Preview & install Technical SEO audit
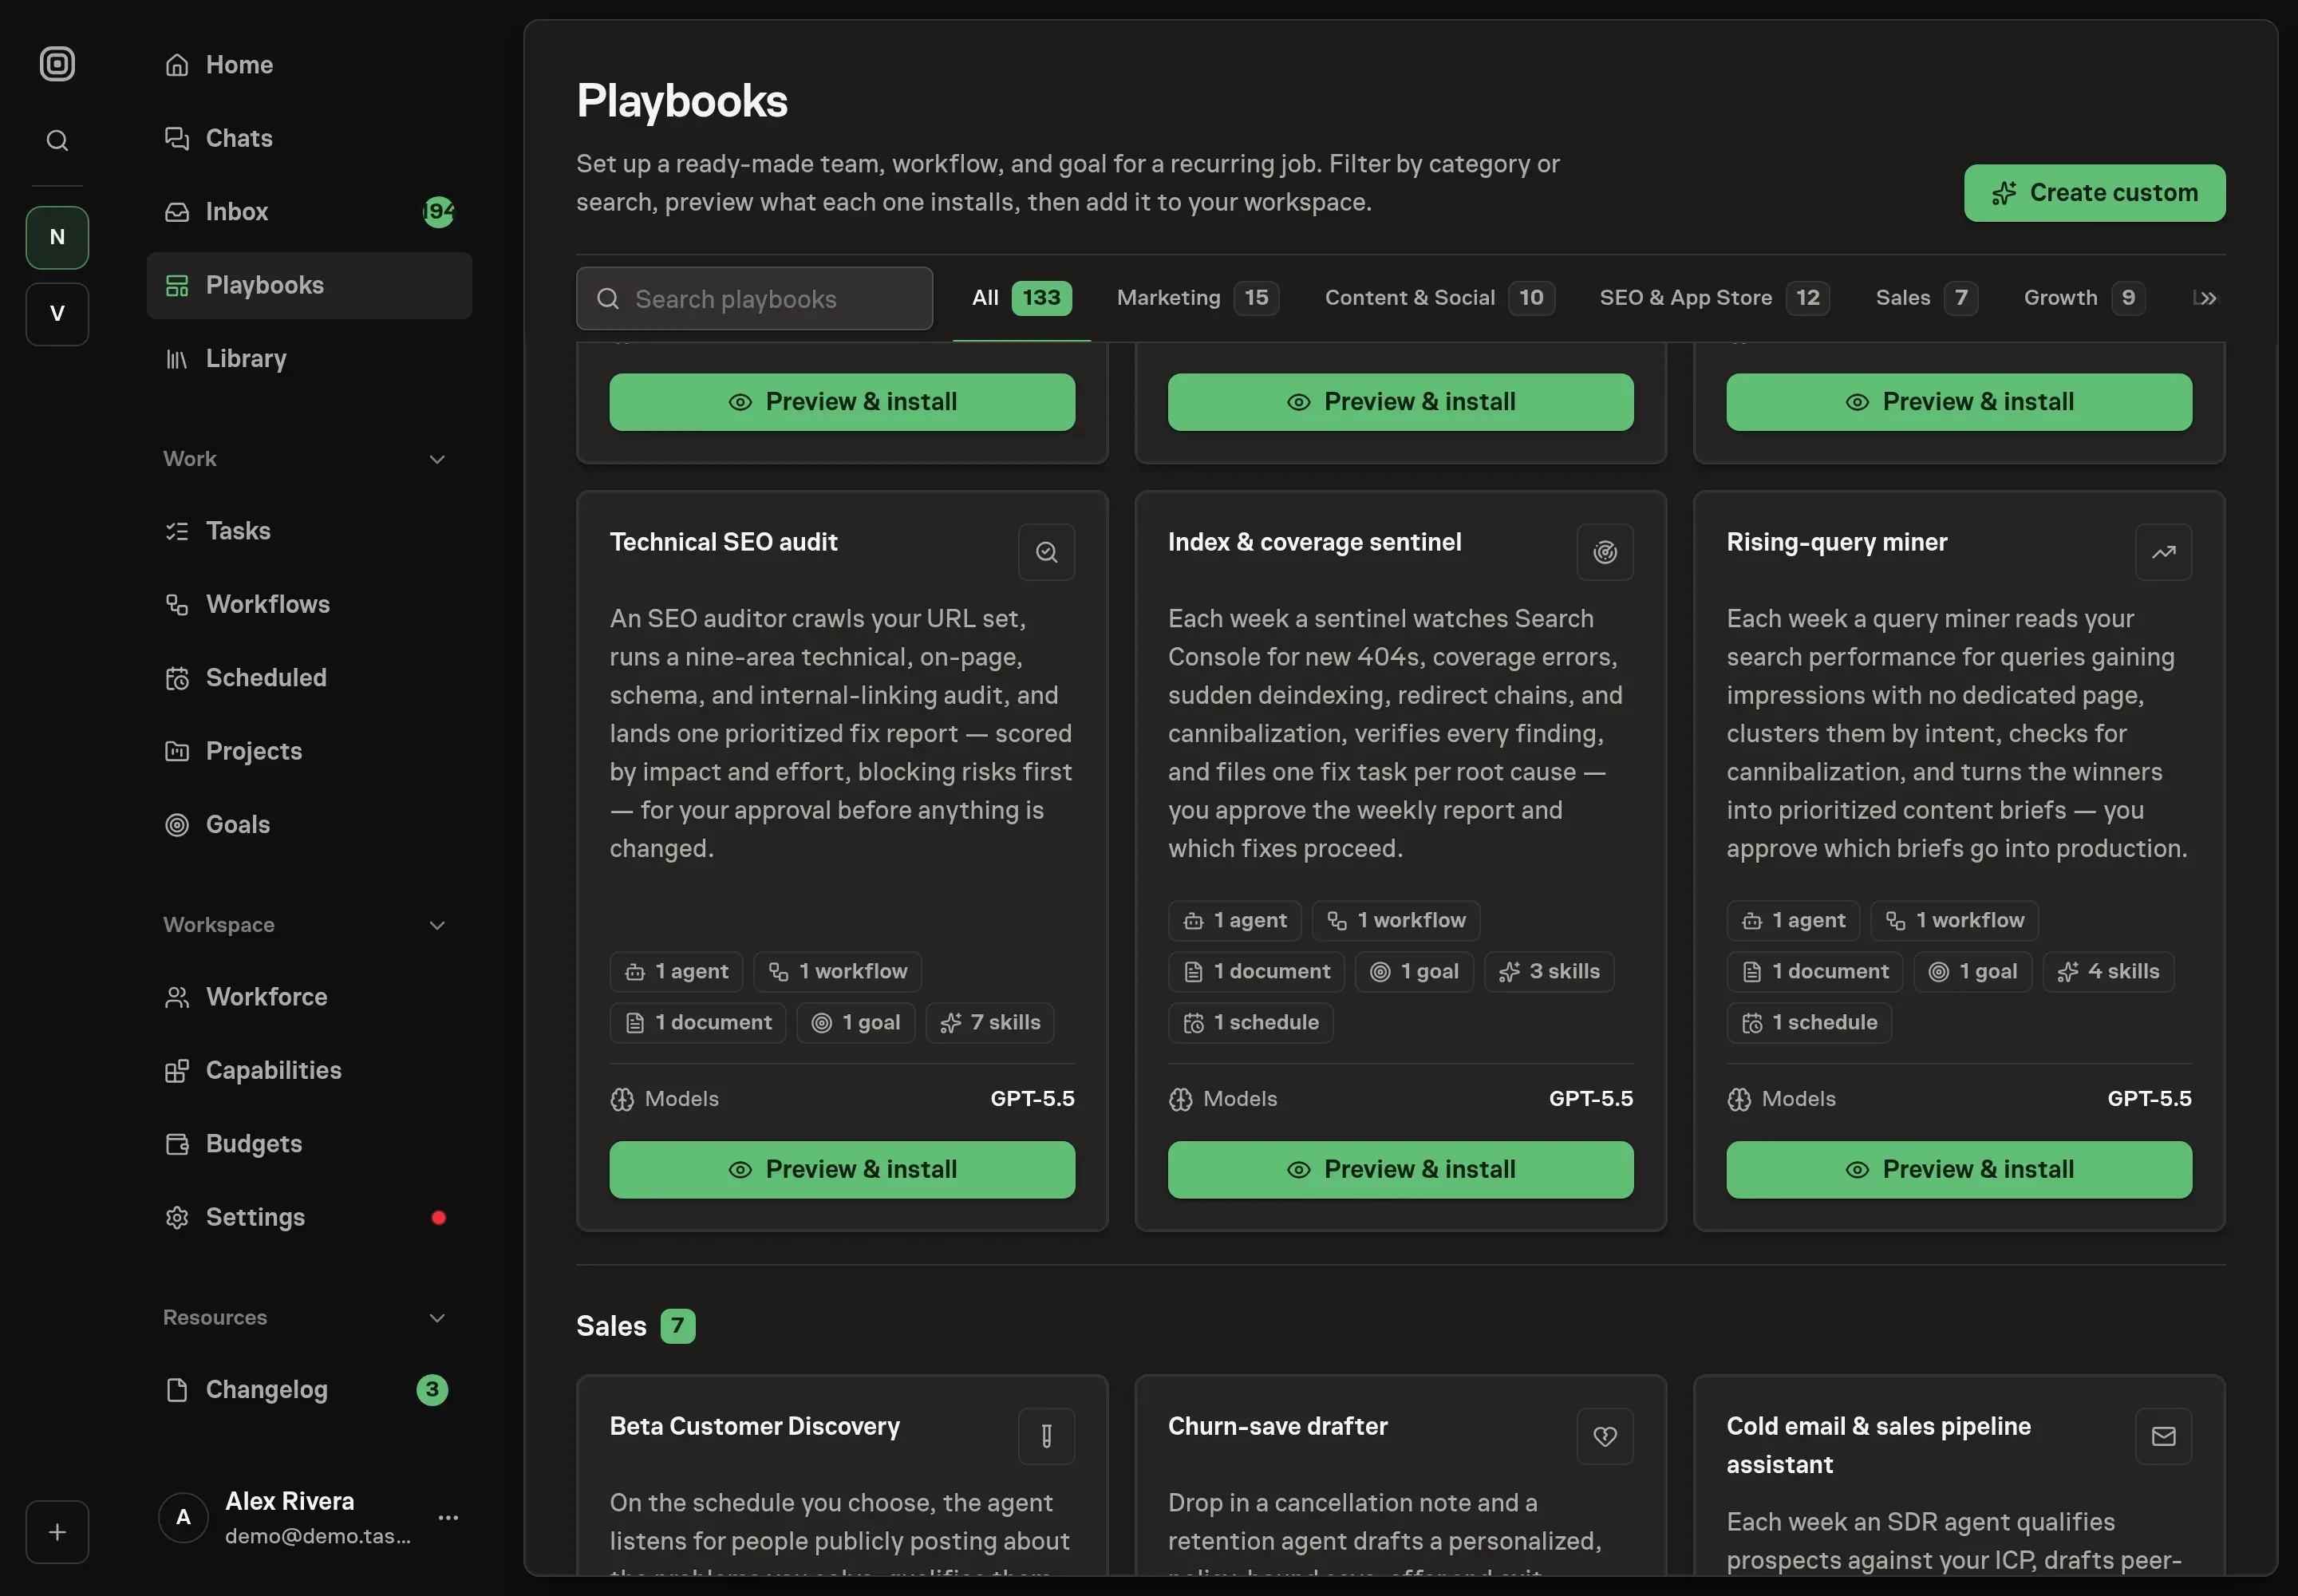Viewport: 2298px width, 1596px height. coord(842,1169)
